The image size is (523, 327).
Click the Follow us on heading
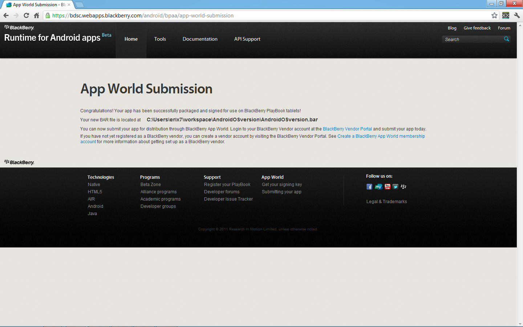pos(379,176)
